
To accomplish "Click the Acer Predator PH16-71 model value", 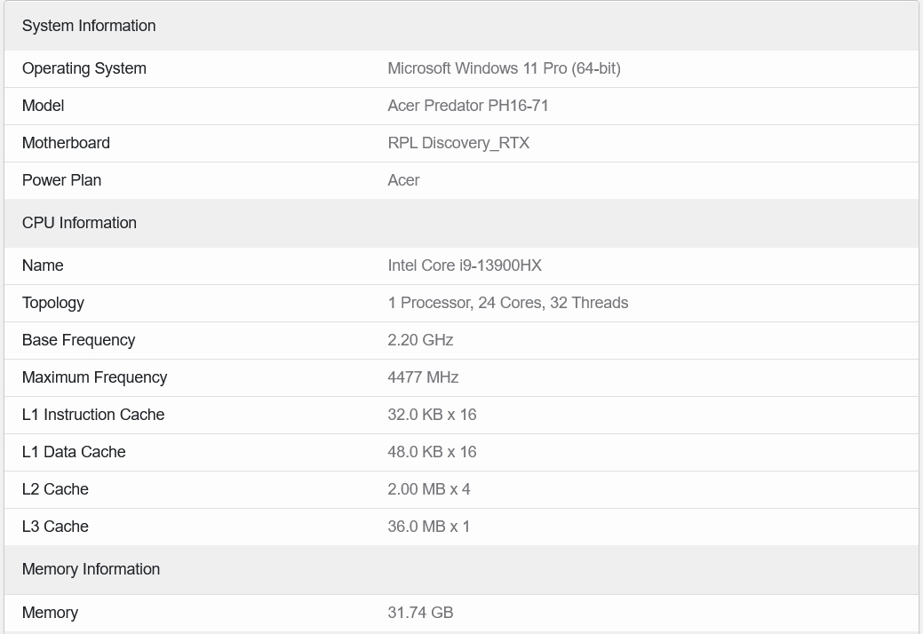I will tap(468, 106).
